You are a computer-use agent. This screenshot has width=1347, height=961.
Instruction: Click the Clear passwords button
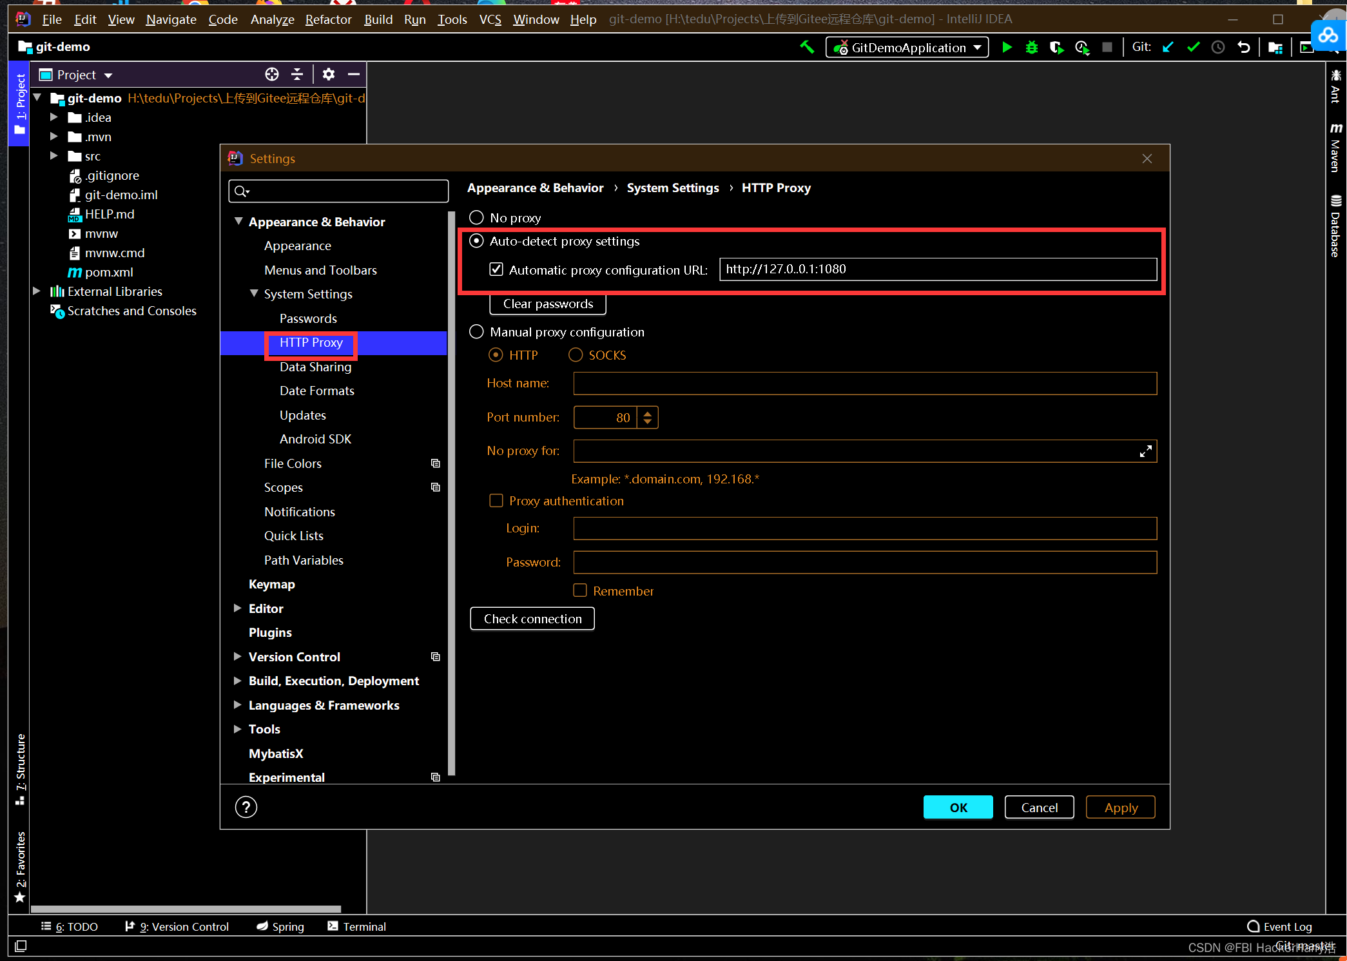coord(548,304)
